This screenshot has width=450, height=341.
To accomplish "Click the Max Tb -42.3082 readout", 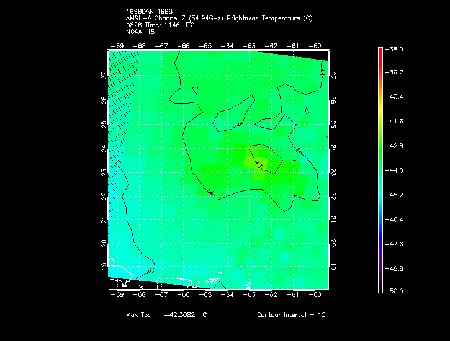I will click(166, 315).
